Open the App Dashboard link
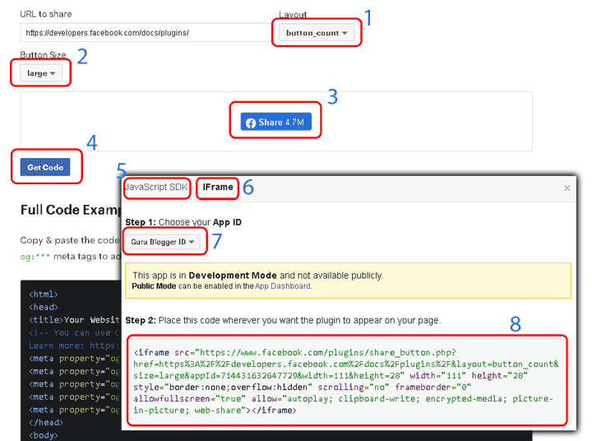This screenshot has height=441, width=592. click(x=283, y=286)
